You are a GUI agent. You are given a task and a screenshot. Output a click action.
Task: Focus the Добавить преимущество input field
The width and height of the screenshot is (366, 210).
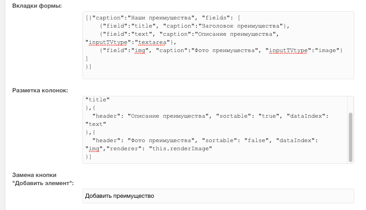coord(218,196)
